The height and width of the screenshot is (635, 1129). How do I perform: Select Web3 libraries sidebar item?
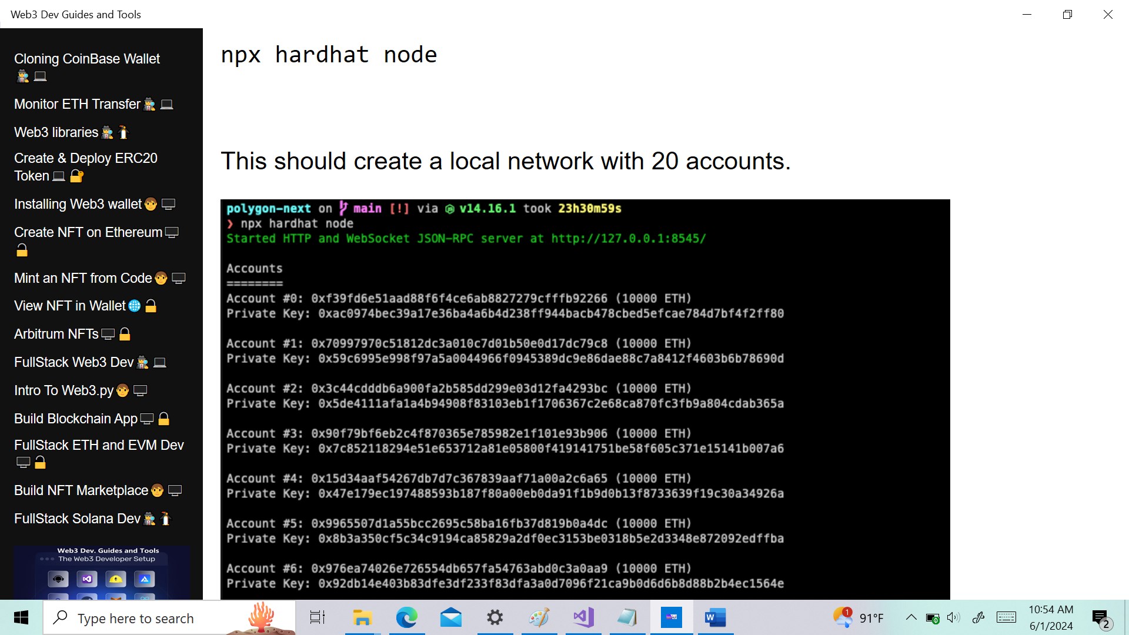(x=56, y=133)
